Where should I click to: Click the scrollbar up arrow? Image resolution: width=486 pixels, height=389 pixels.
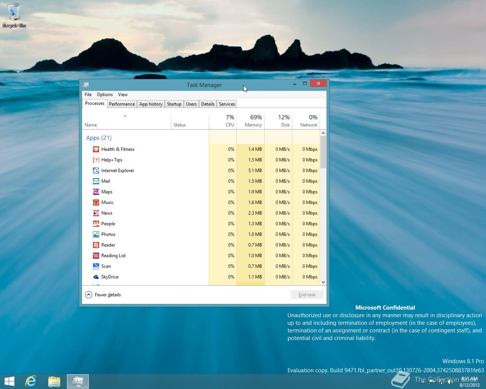pyautogui.click(x=323, y=133)
